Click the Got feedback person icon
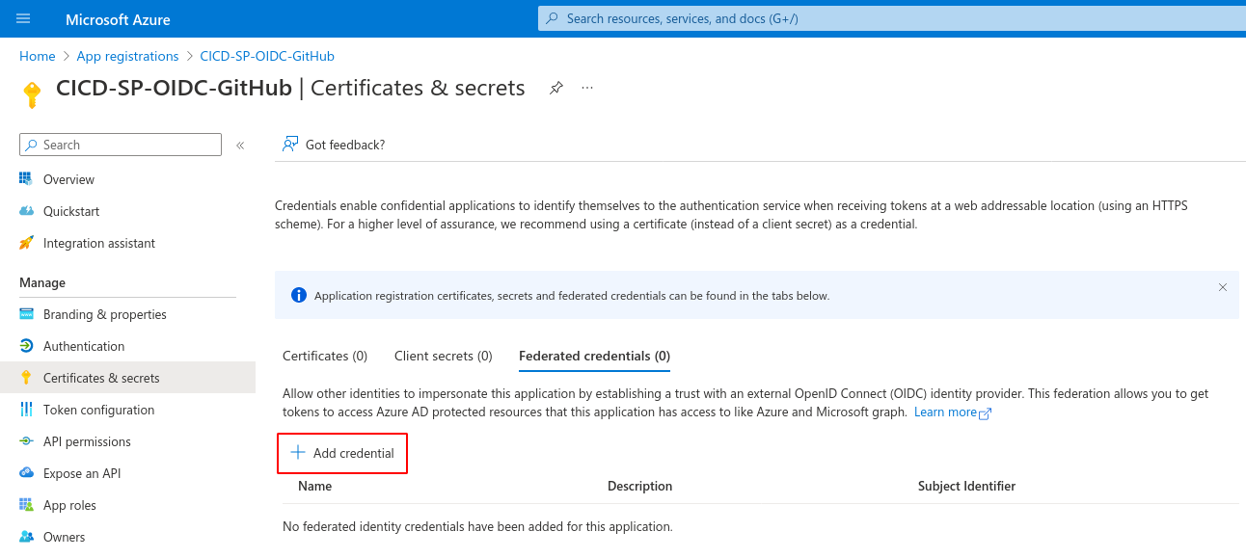 (290, 145)
